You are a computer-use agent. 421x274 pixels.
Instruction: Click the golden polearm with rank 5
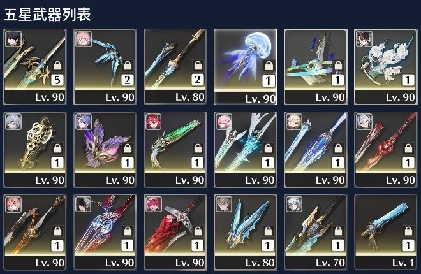(x=35, y=67)
